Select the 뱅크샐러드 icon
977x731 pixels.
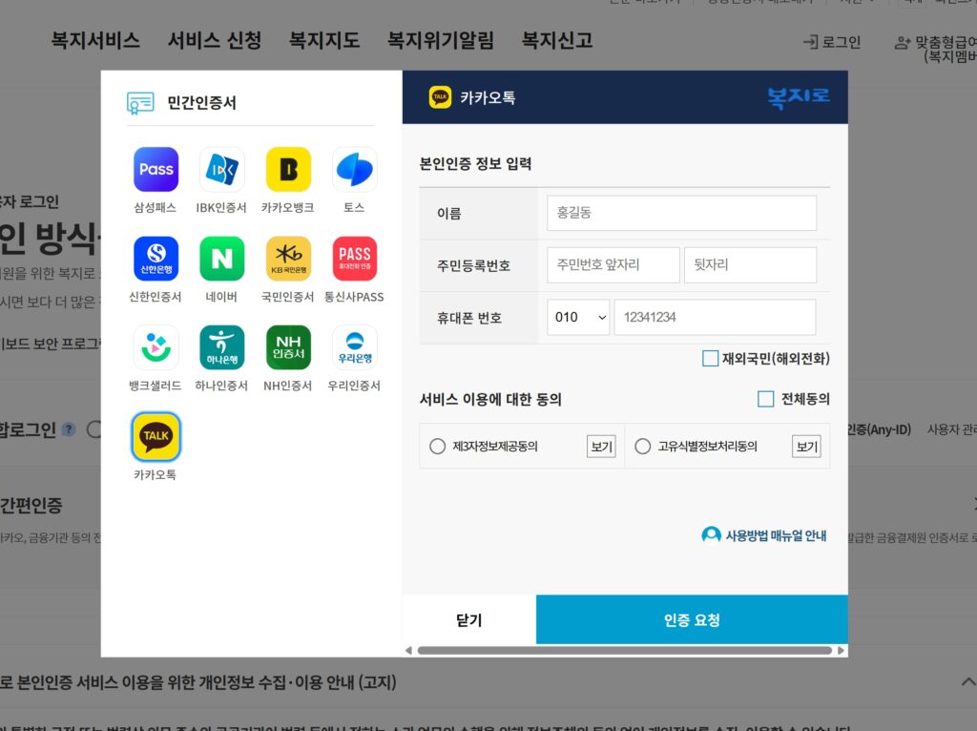point(156,347)
